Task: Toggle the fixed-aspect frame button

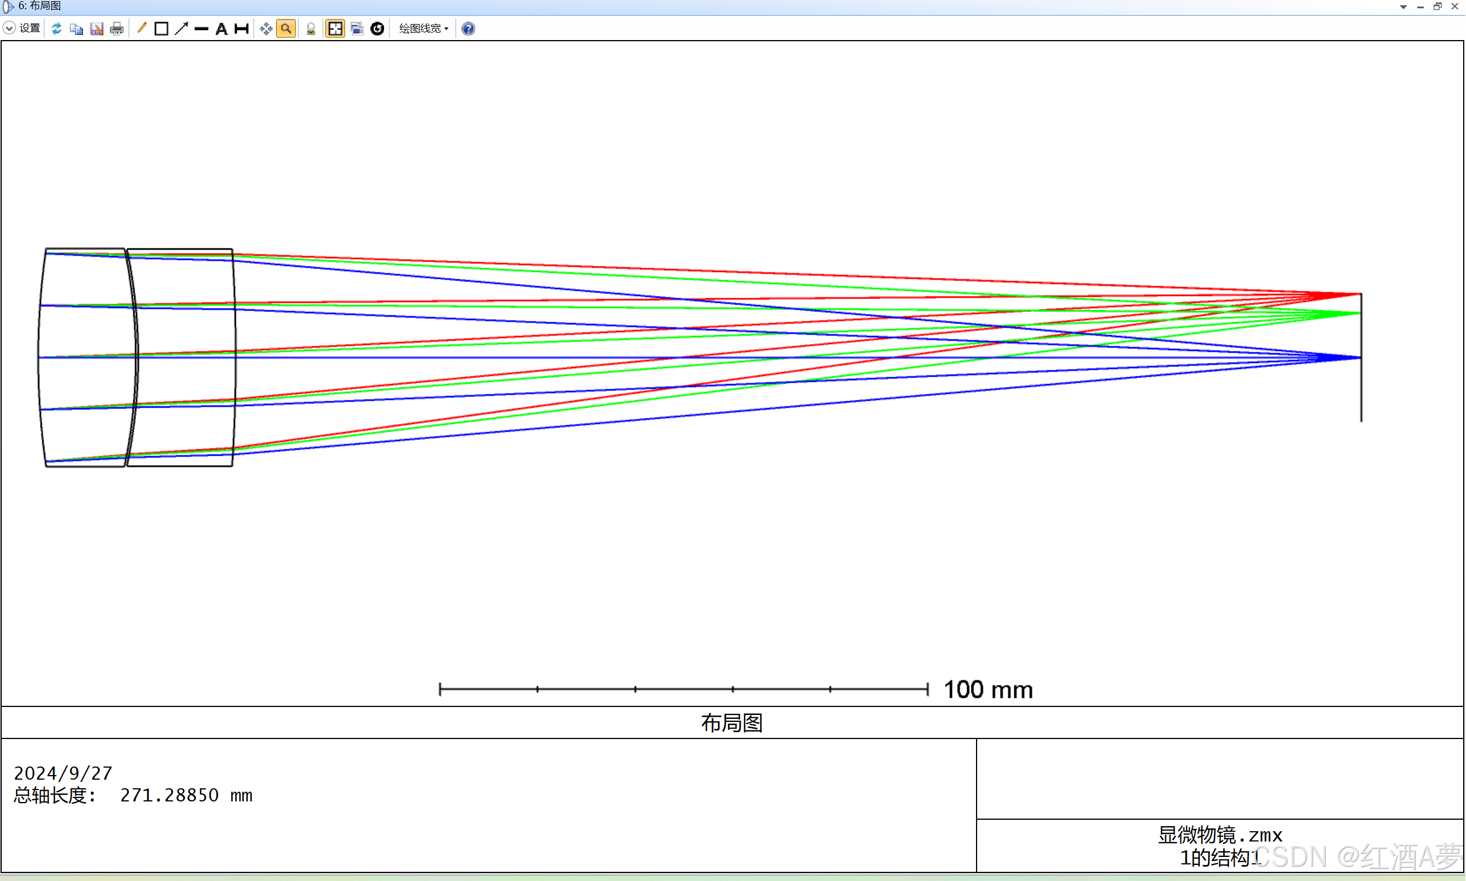Action: pos(335,29)
